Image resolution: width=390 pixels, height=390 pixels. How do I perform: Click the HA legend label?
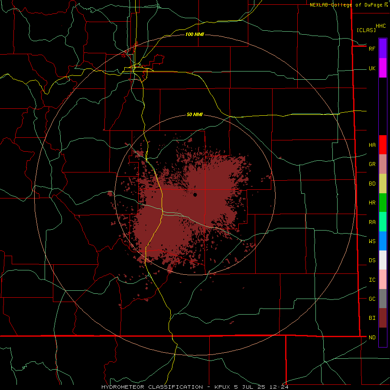pyautogui.click(x=372, y=145)
